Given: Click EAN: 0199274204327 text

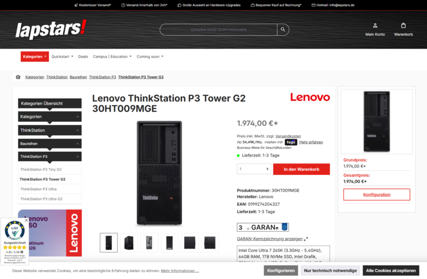Looking at the screenshot, I should tap(258, 204).
